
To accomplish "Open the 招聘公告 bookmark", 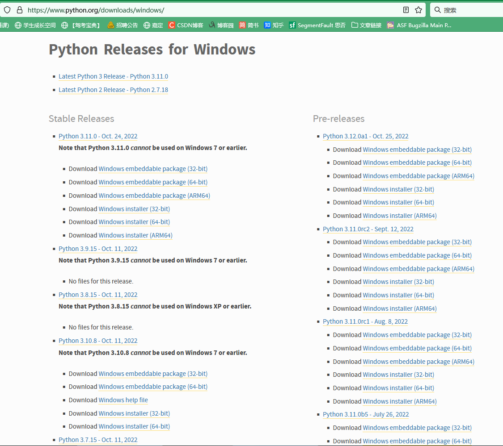I will click(123, 25).
